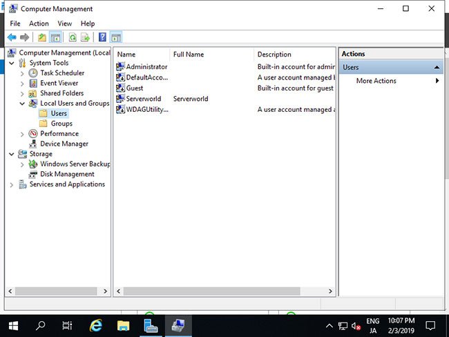Open the More Actions submenu arrow
Viewport: 449px width, 337px height.
(437, 81)
